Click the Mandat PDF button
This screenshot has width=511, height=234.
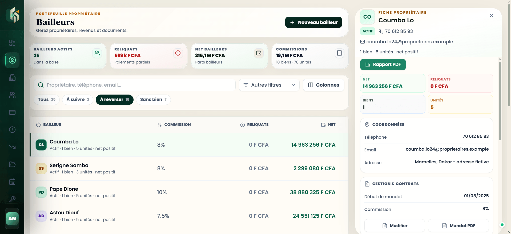[x=458, y=226]
